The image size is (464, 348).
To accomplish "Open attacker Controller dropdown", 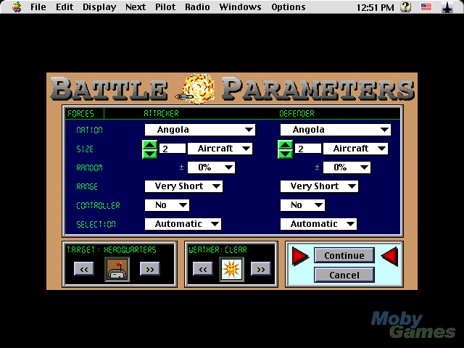I will (x=167, y=205).
